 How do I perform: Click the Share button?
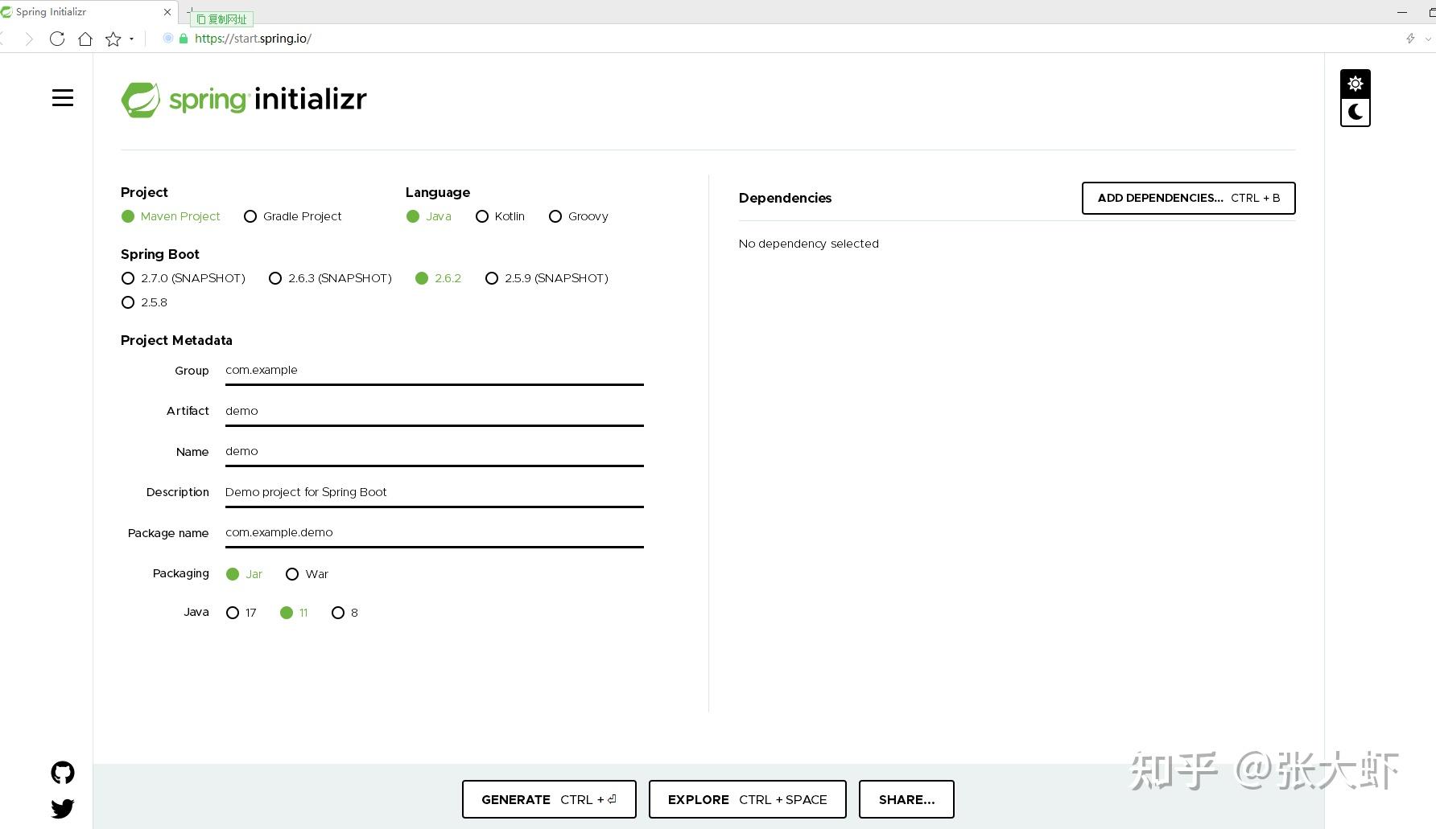tap(906, 799)
